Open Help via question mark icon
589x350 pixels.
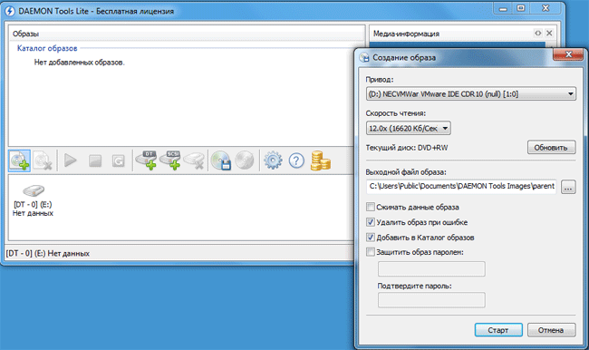[x=296, y=160]
